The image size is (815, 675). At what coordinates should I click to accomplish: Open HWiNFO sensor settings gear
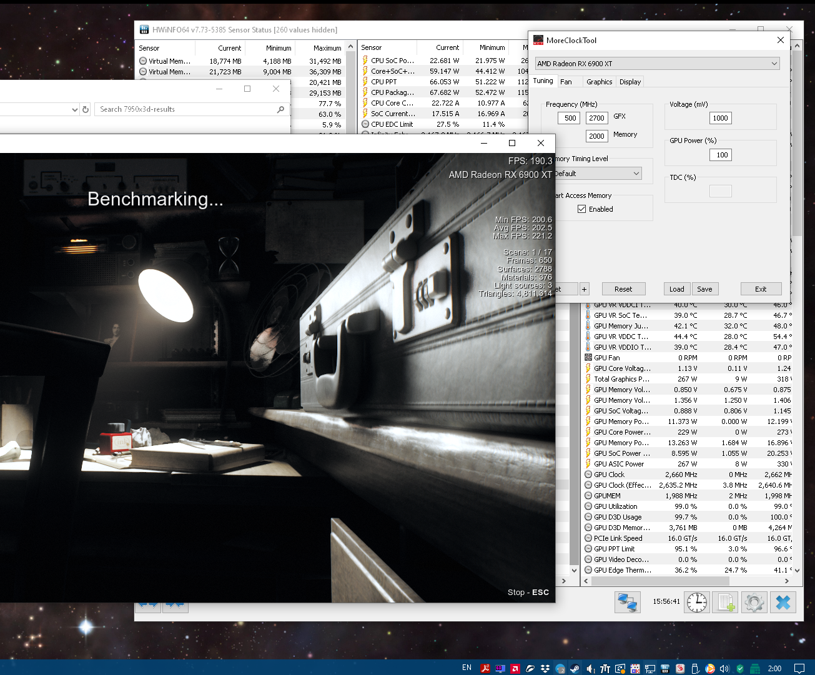pos(754,603)
